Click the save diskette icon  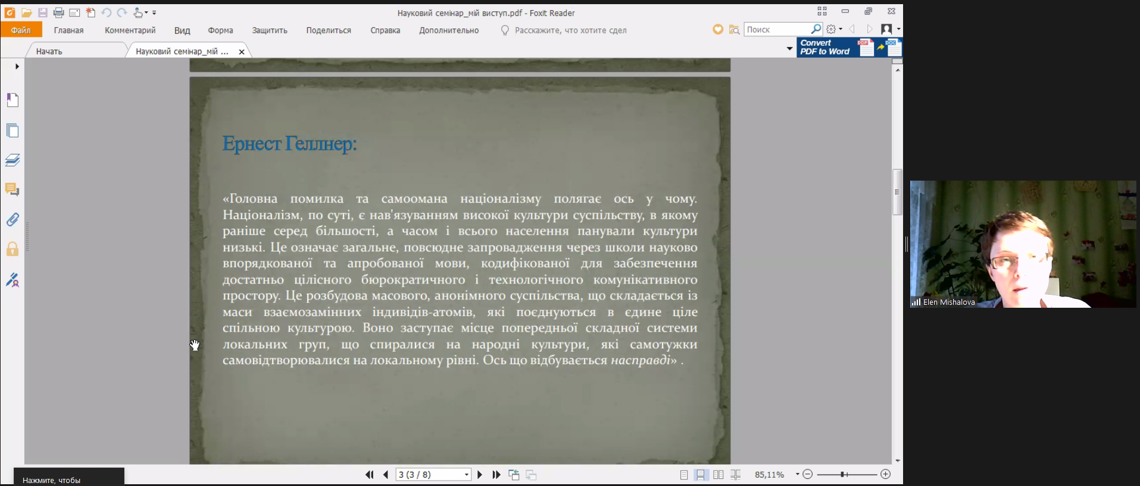pyautogui.click(x=42, y=12)
